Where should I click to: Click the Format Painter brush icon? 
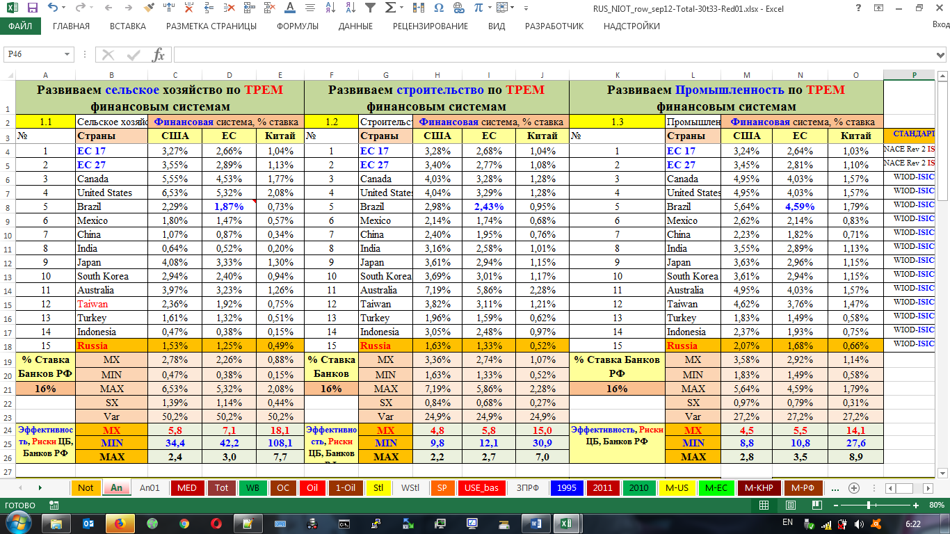148,8
